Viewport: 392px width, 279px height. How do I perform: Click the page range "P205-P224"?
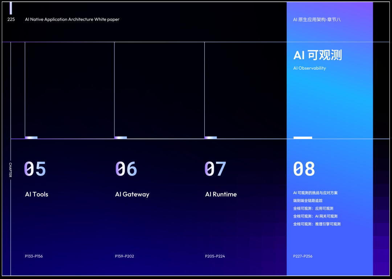[215, 256]
